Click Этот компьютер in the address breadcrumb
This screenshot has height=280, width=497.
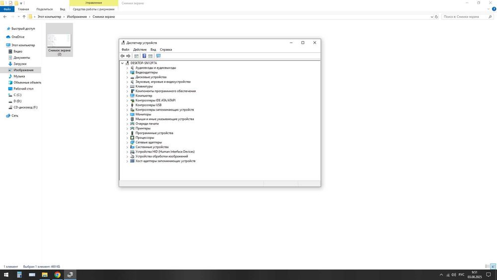[49, 17]
